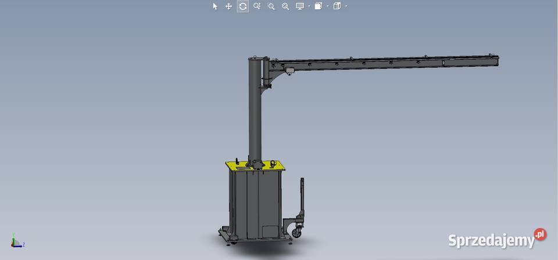Viewport: 558px width, 260px height.
Task: Select the vertical column of the crane
Action: (x=255, y=116)
